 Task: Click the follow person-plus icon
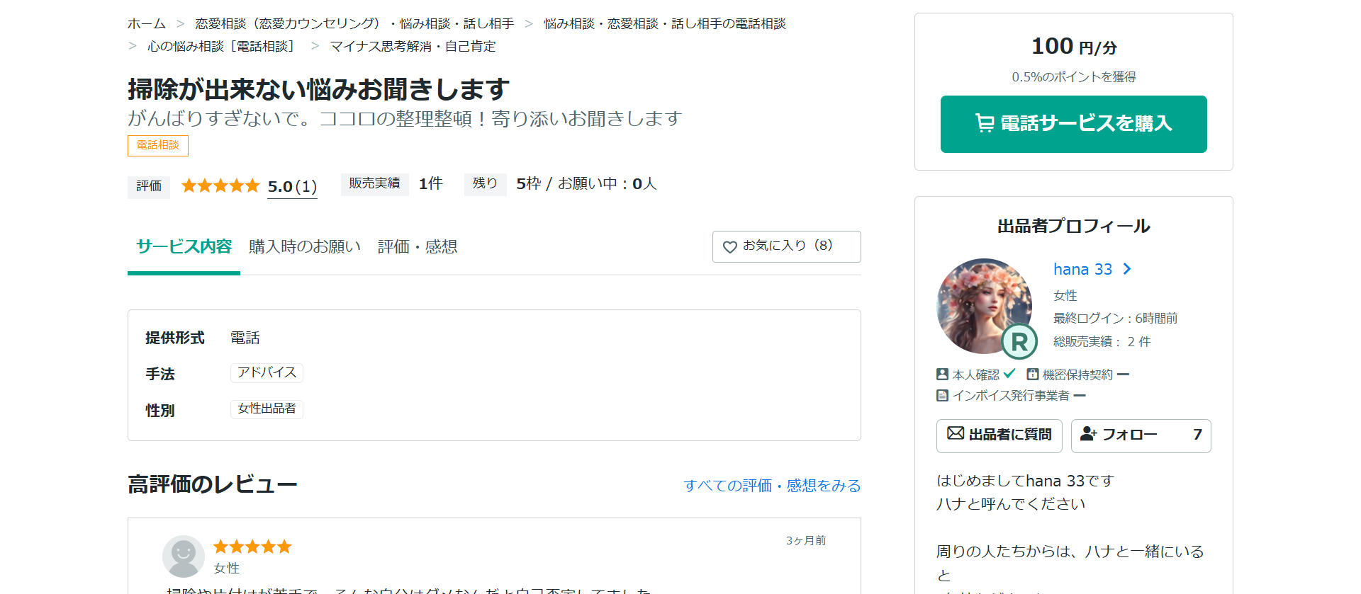click(1088, 434)
